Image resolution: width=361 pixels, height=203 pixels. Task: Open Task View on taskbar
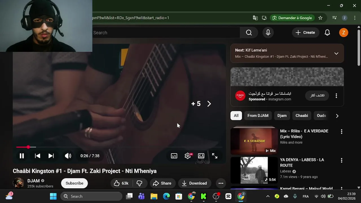pyautogui.click(x=129, y=196)
